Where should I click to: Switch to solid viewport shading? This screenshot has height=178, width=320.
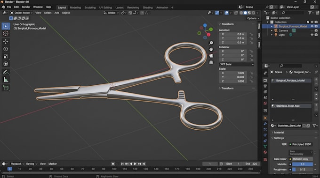tap(245, 13)
